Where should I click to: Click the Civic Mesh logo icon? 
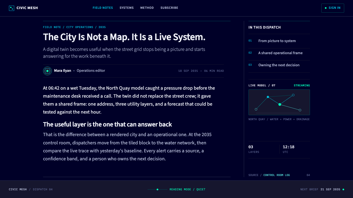[x=12, y=8]
